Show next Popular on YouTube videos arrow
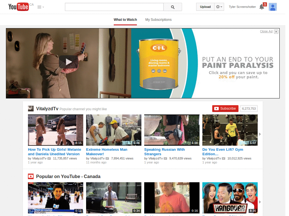 coord(260,202)
